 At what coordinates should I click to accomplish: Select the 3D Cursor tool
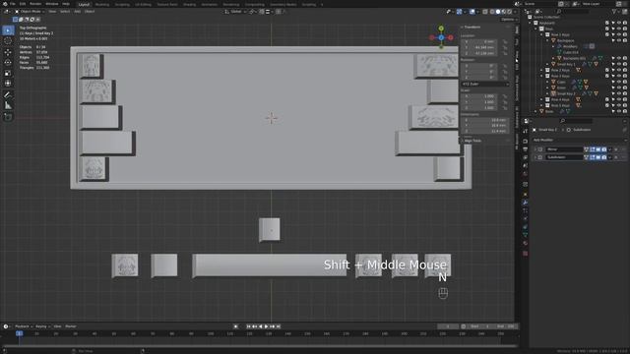(8, 41)
